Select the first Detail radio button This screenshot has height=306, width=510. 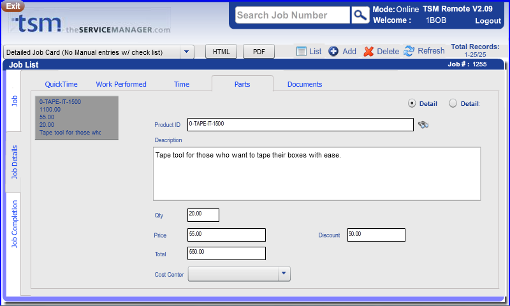pyautogui.click(x=412, y=103)
